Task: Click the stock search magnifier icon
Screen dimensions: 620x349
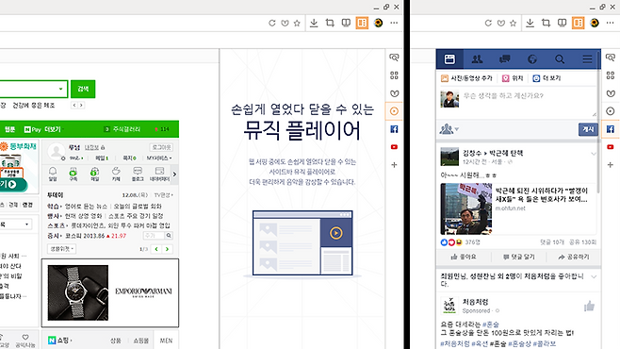Action: tap(169, 236)
